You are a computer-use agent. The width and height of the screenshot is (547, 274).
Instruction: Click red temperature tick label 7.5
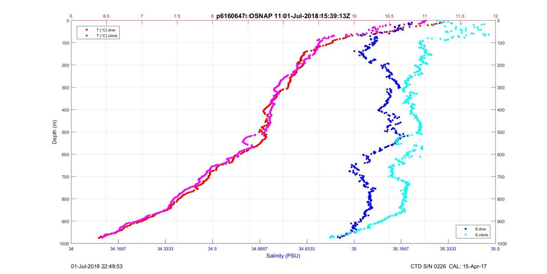[177, 16]
